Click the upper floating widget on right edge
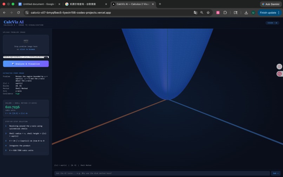 [x=279, y=66]
